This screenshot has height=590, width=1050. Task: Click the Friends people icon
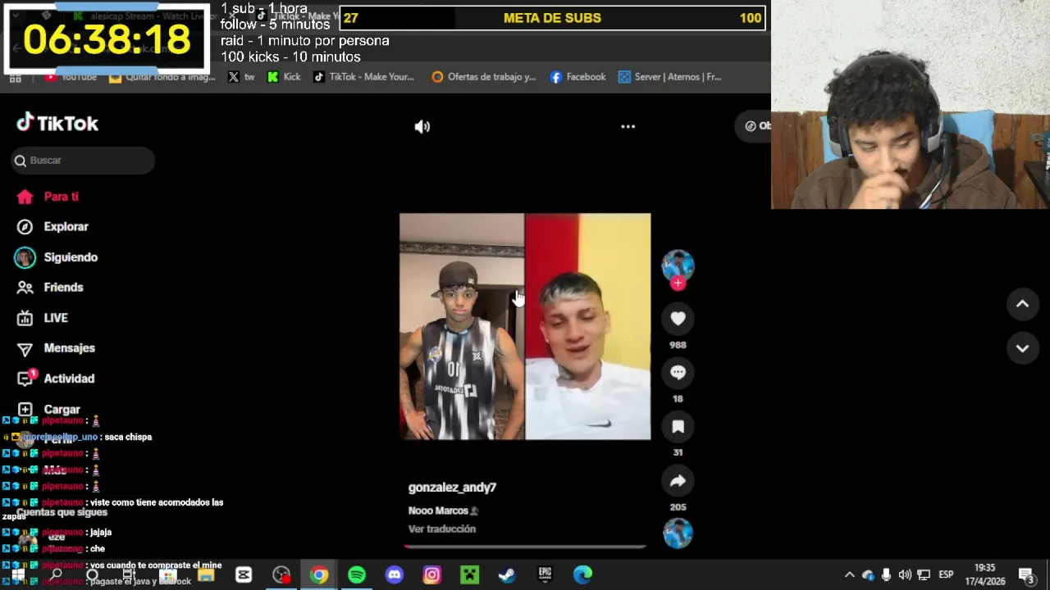[25, 288]
